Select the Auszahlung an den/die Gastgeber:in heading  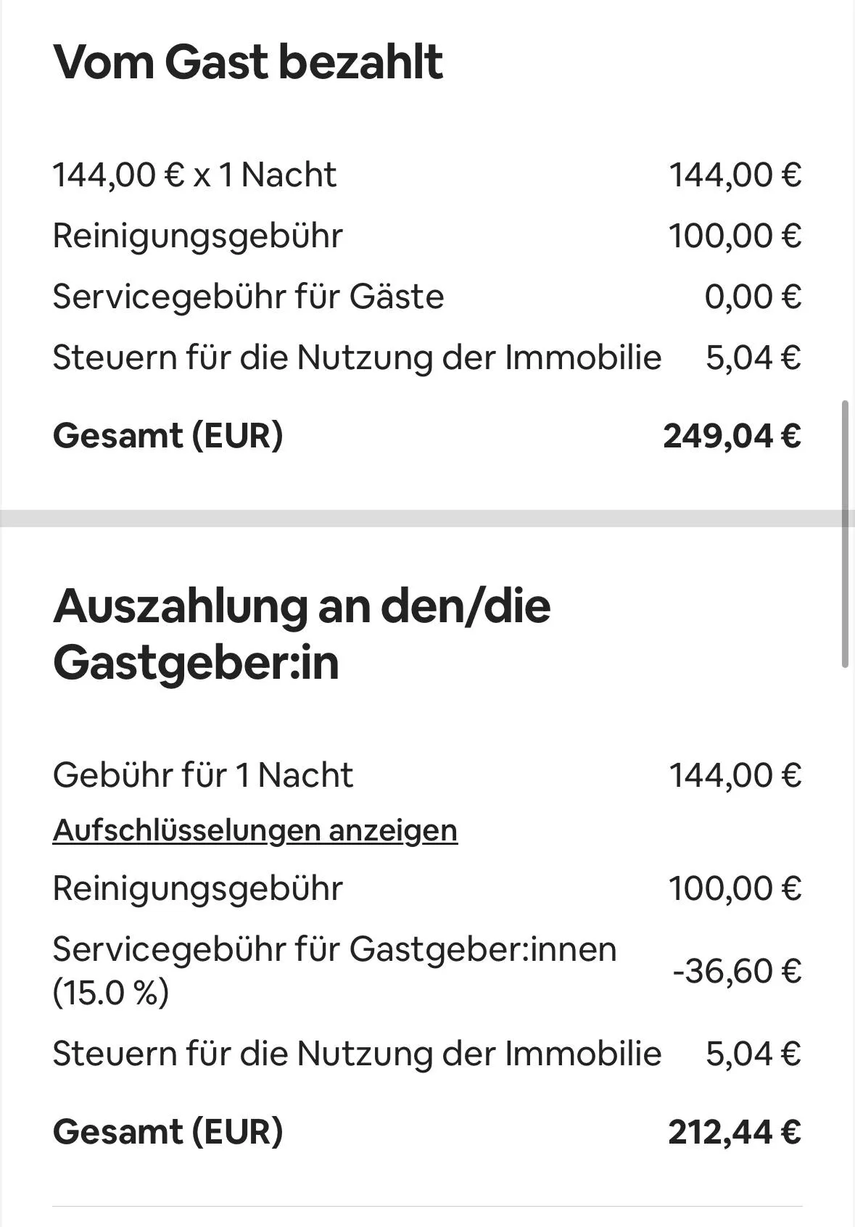coord(302,633)
